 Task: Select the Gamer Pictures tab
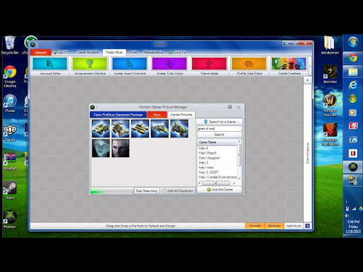point(181,115)
